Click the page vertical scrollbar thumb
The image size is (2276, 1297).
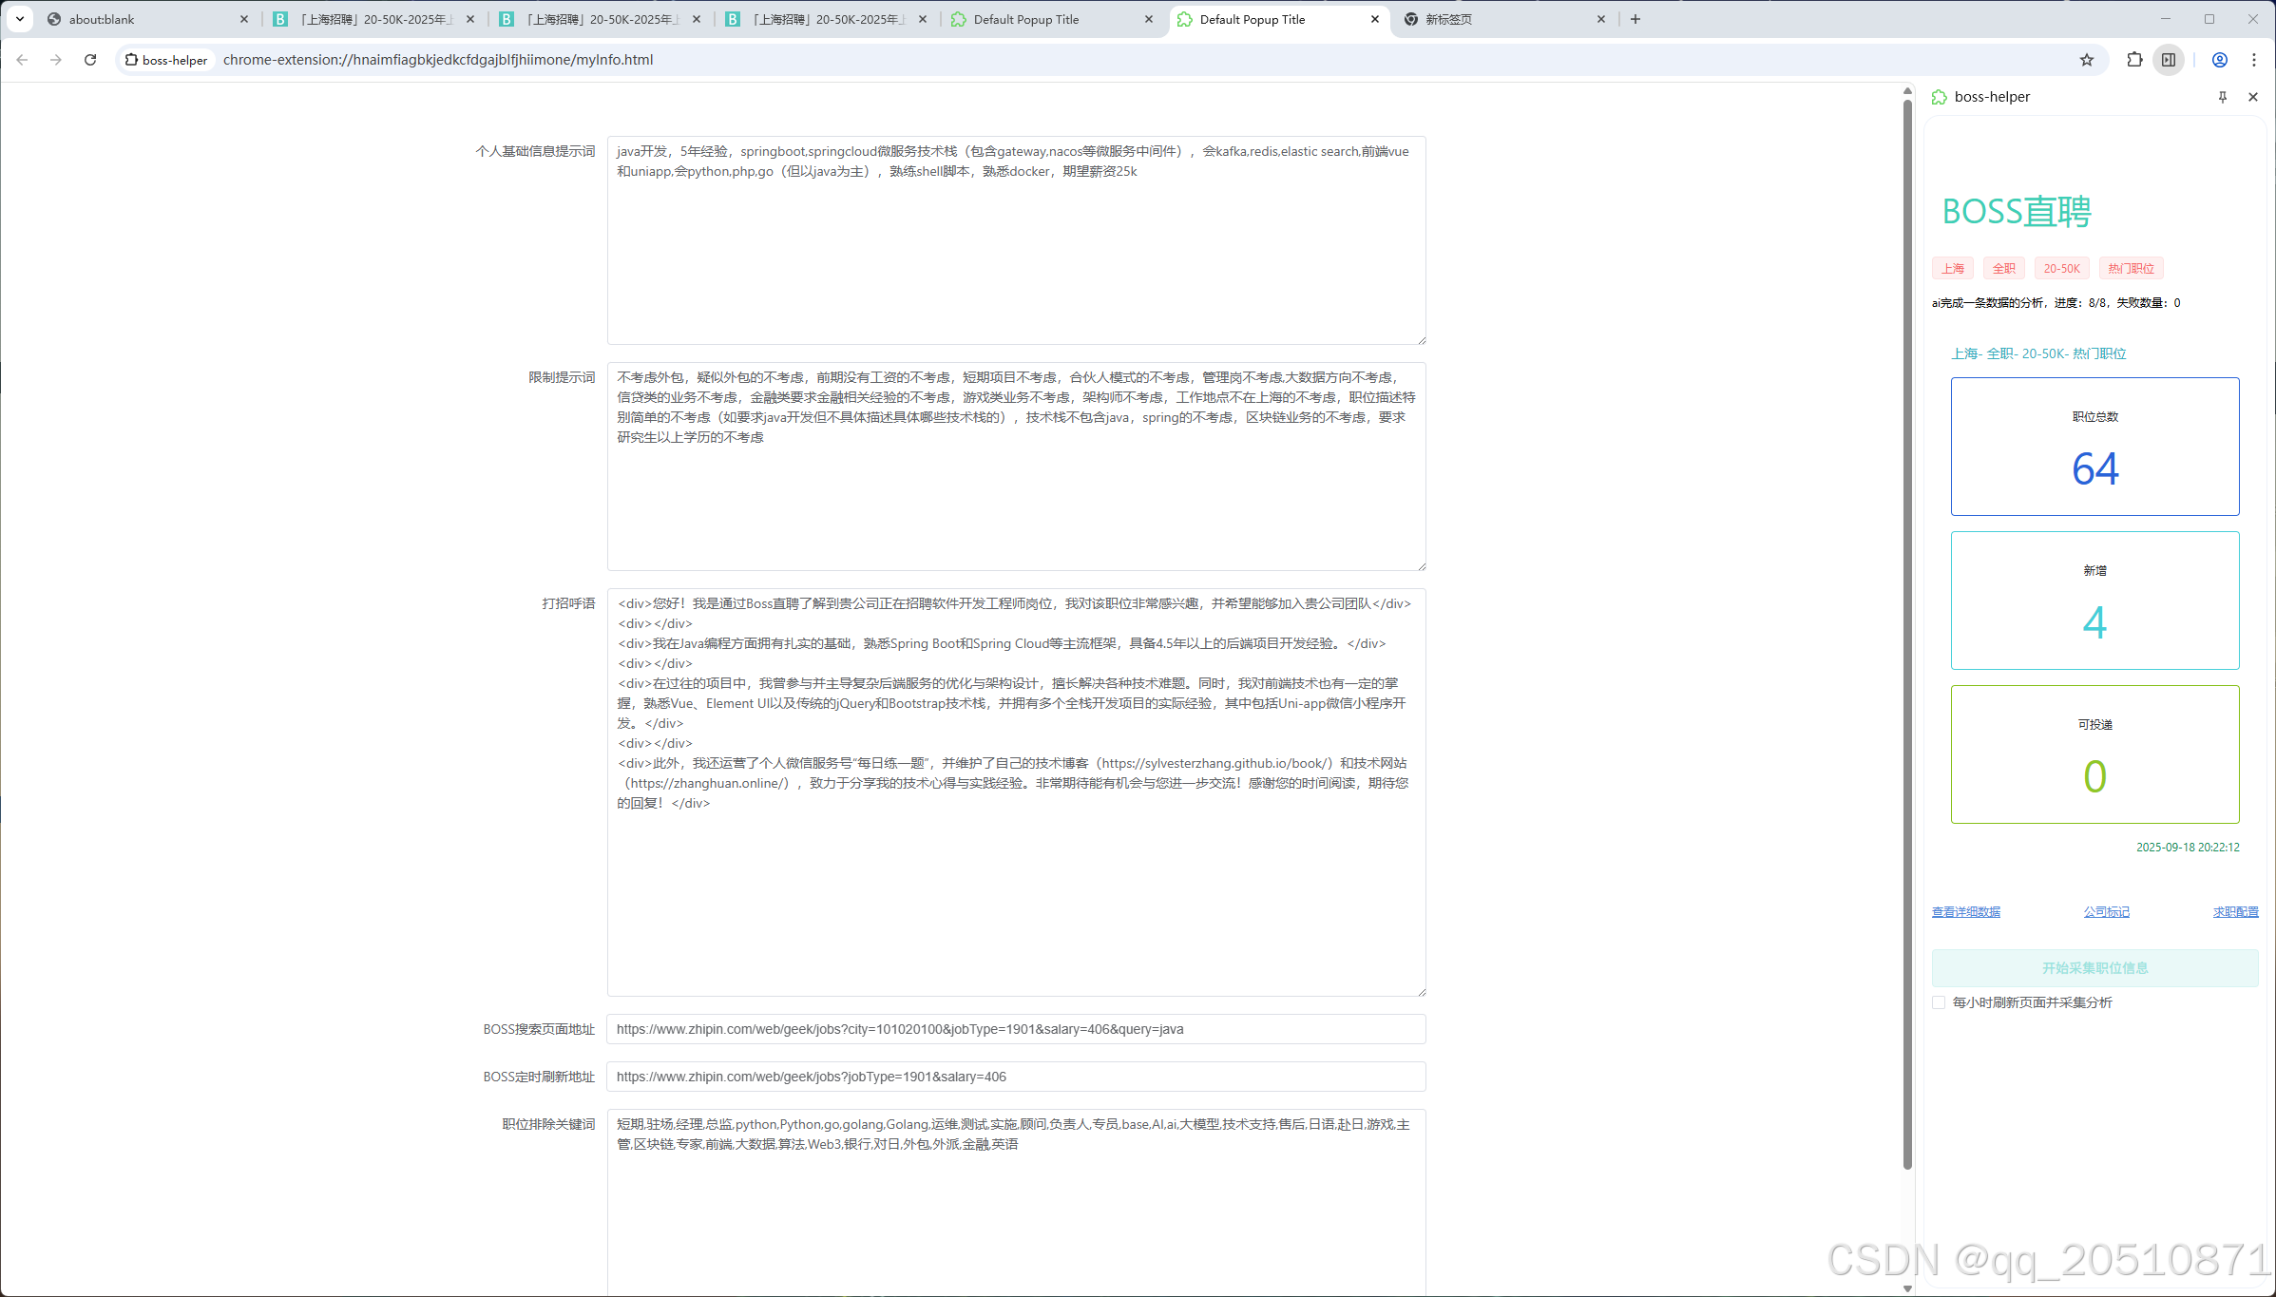click(x=1907, y=634)
